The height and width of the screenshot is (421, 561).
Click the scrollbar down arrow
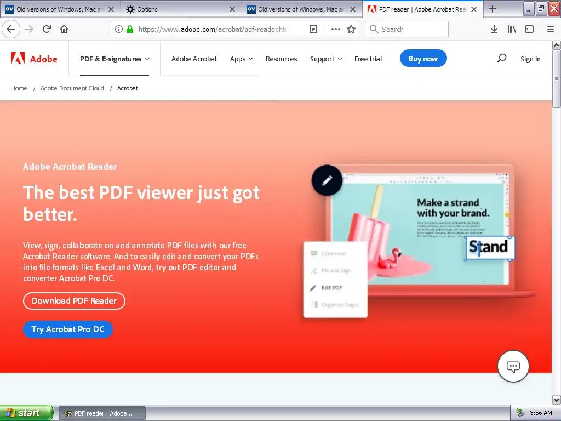(x=557, y=400)
